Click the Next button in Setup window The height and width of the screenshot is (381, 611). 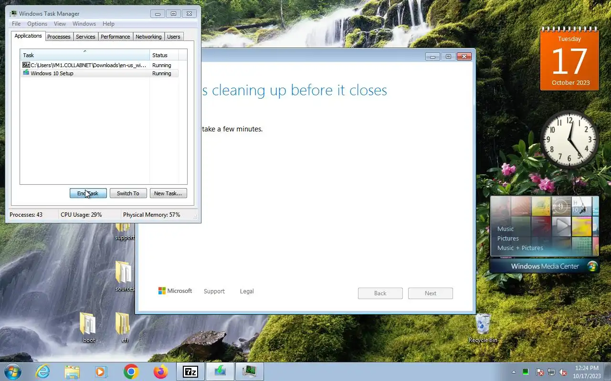point(431,293)
